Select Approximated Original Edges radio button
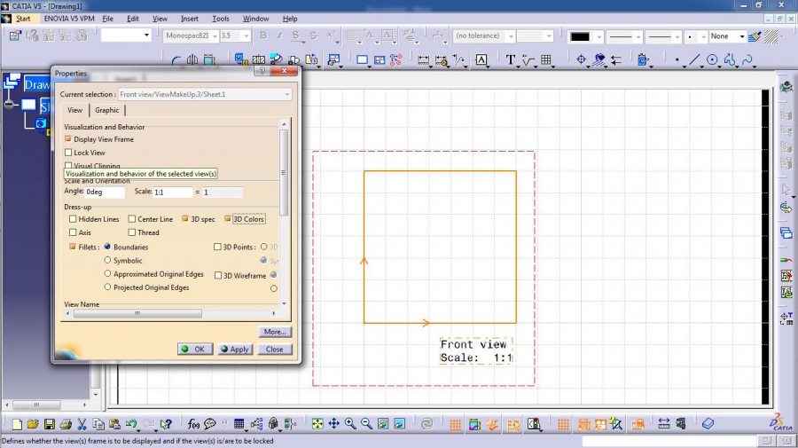 pyautogui.click(x=107, y=274)
